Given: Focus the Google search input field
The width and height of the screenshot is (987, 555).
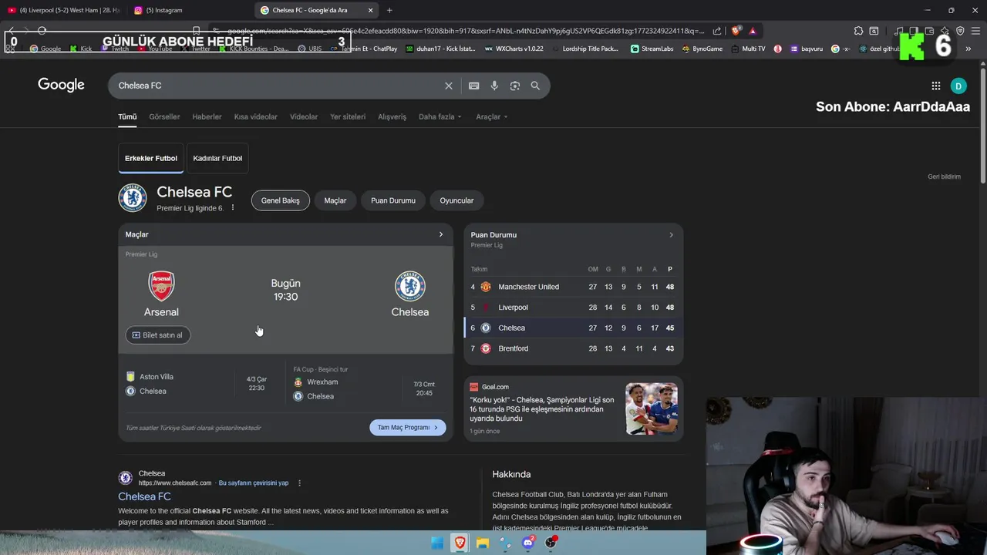Looking at the screenshot, I should tap(278, 86).
